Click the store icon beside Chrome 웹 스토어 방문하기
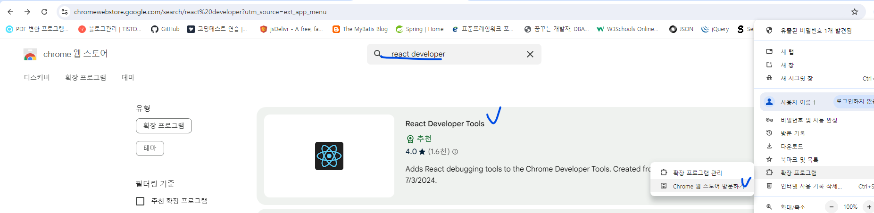 tap(664, 186)
